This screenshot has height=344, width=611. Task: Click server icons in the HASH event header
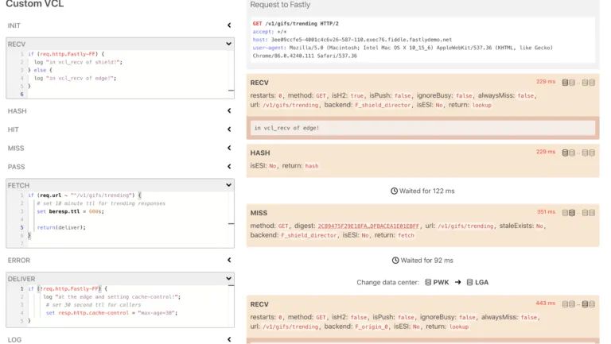pyautogui.click(x=578, y=153)
